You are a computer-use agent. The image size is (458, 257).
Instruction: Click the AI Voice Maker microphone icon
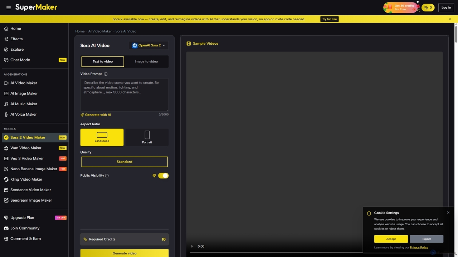tap(6, 115)
